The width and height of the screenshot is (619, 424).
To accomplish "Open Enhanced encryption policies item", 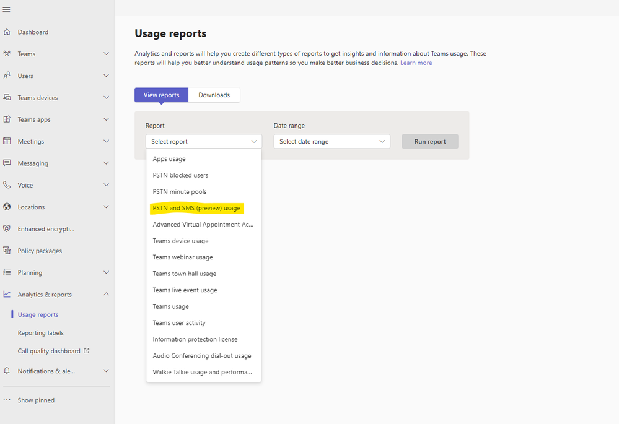I will (x=46, y=229).
